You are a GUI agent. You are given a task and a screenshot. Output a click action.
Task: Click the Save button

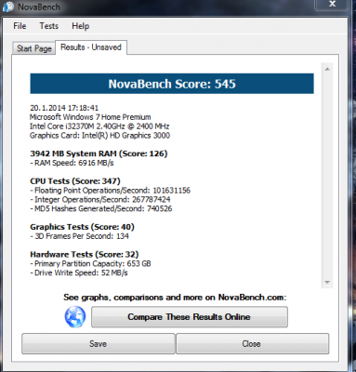pyautogui.click(x=98, y=344)
